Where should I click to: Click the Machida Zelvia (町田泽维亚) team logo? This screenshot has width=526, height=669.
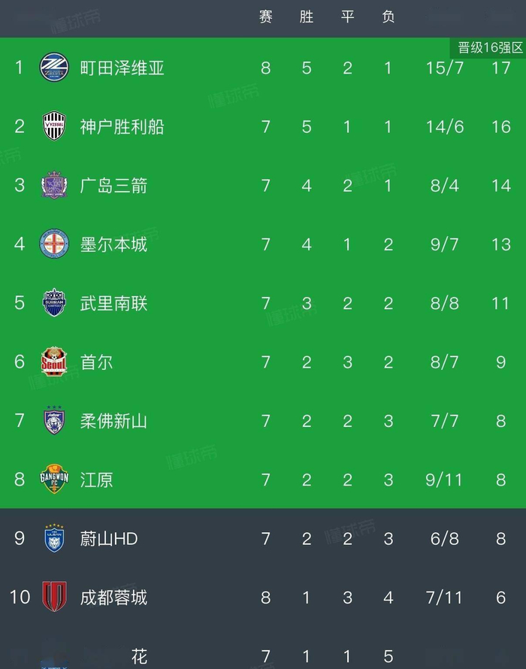(54, 67)
